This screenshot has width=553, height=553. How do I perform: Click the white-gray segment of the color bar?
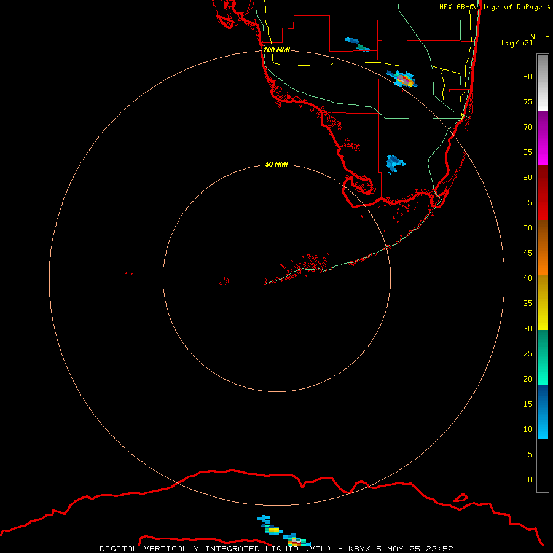(x=543, y=82)
